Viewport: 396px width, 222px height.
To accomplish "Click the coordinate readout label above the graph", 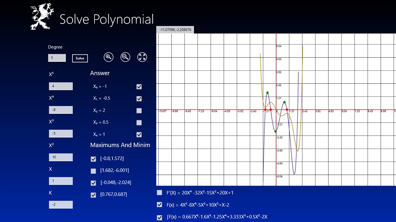I will pos(175,29).
